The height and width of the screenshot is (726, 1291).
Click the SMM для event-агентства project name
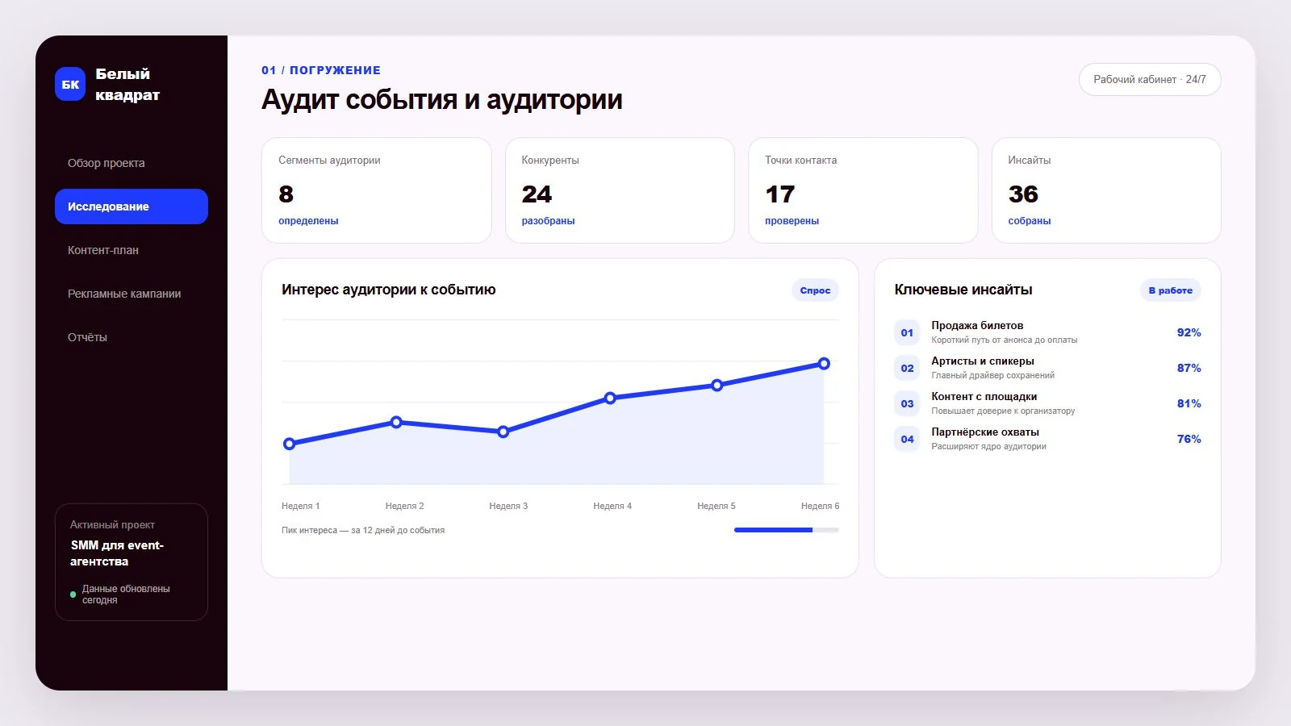click(117, 553)
